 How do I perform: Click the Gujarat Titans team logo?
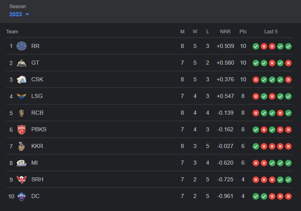22,63
